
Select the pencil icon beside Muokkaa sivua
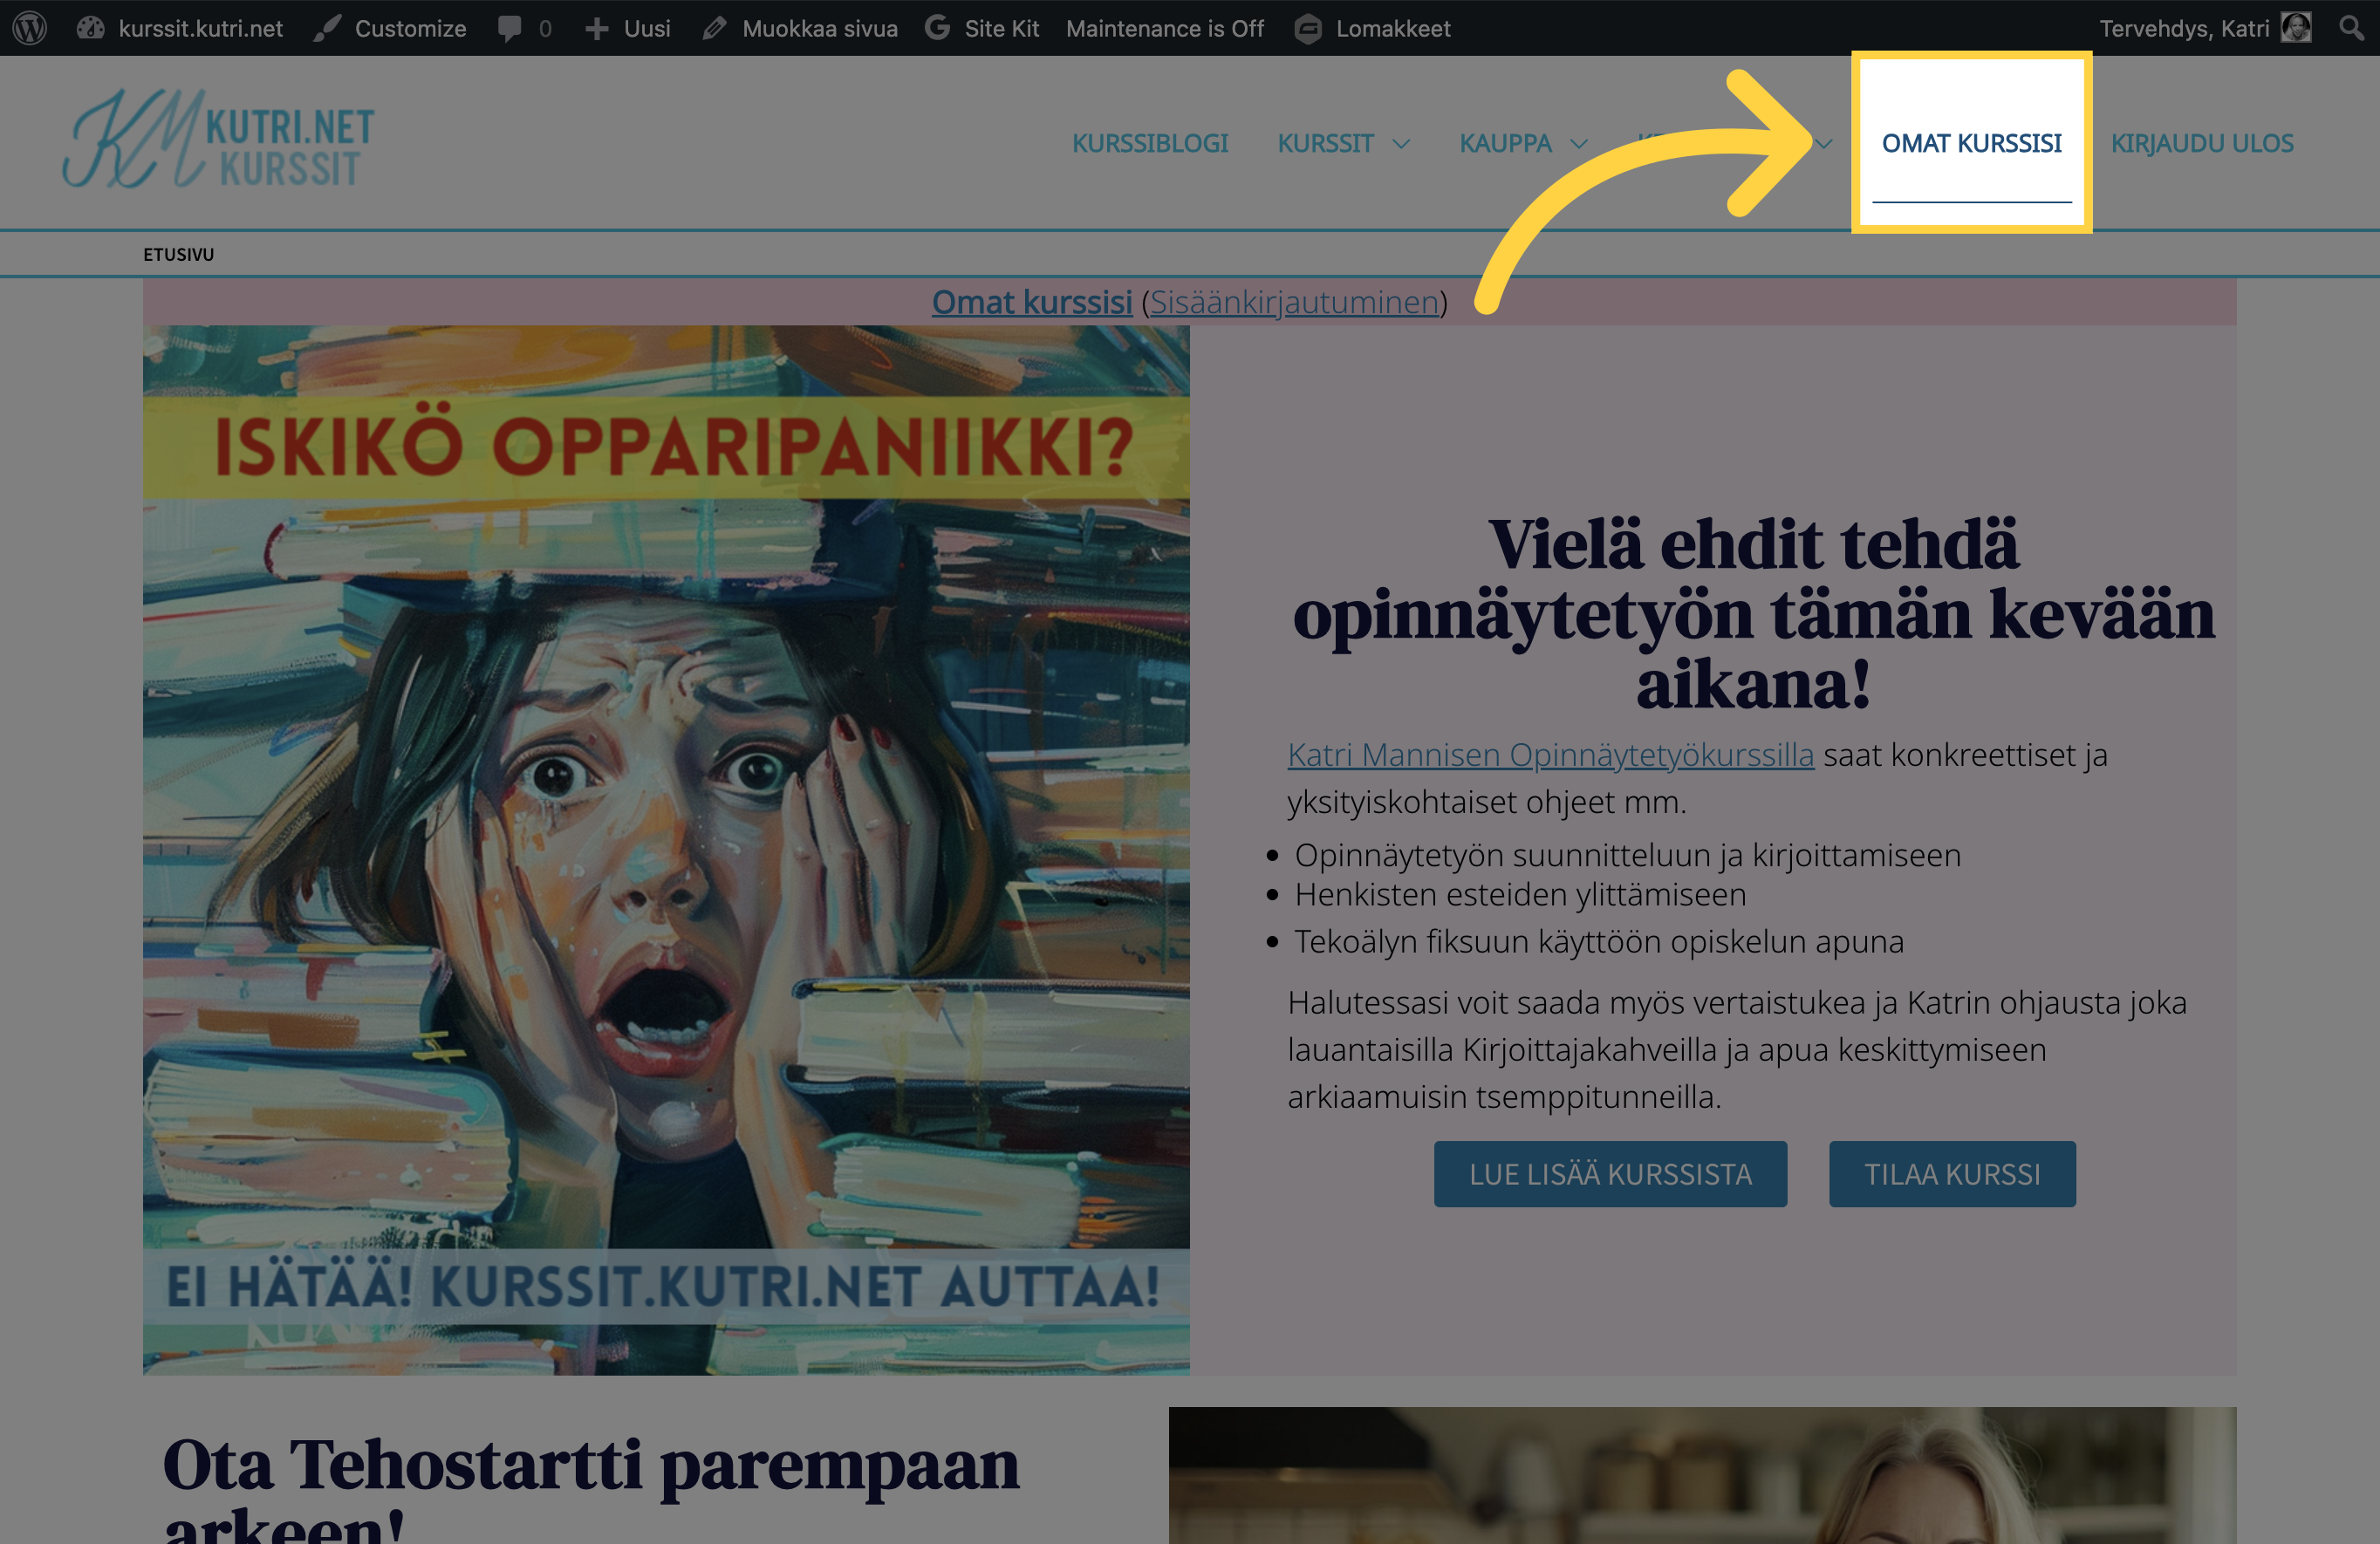(716, 28)
